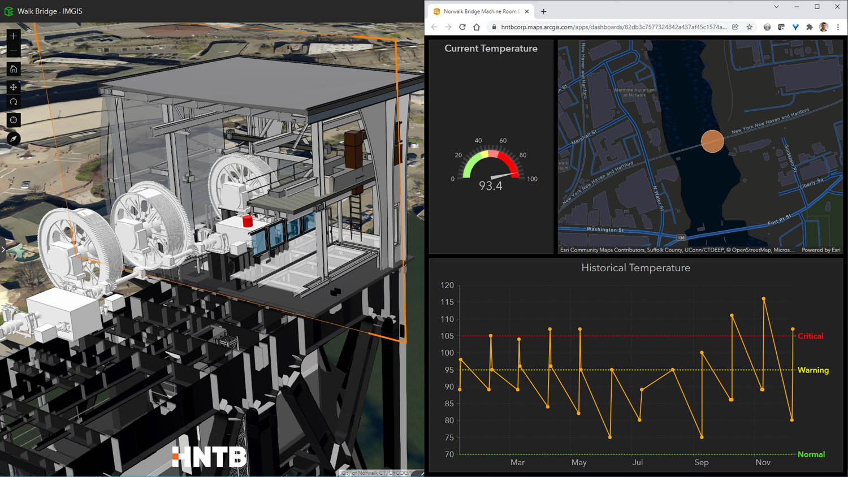
Task: Open the Chrome profile avatar
Action: pyautogui.click(x=824, y=27)
